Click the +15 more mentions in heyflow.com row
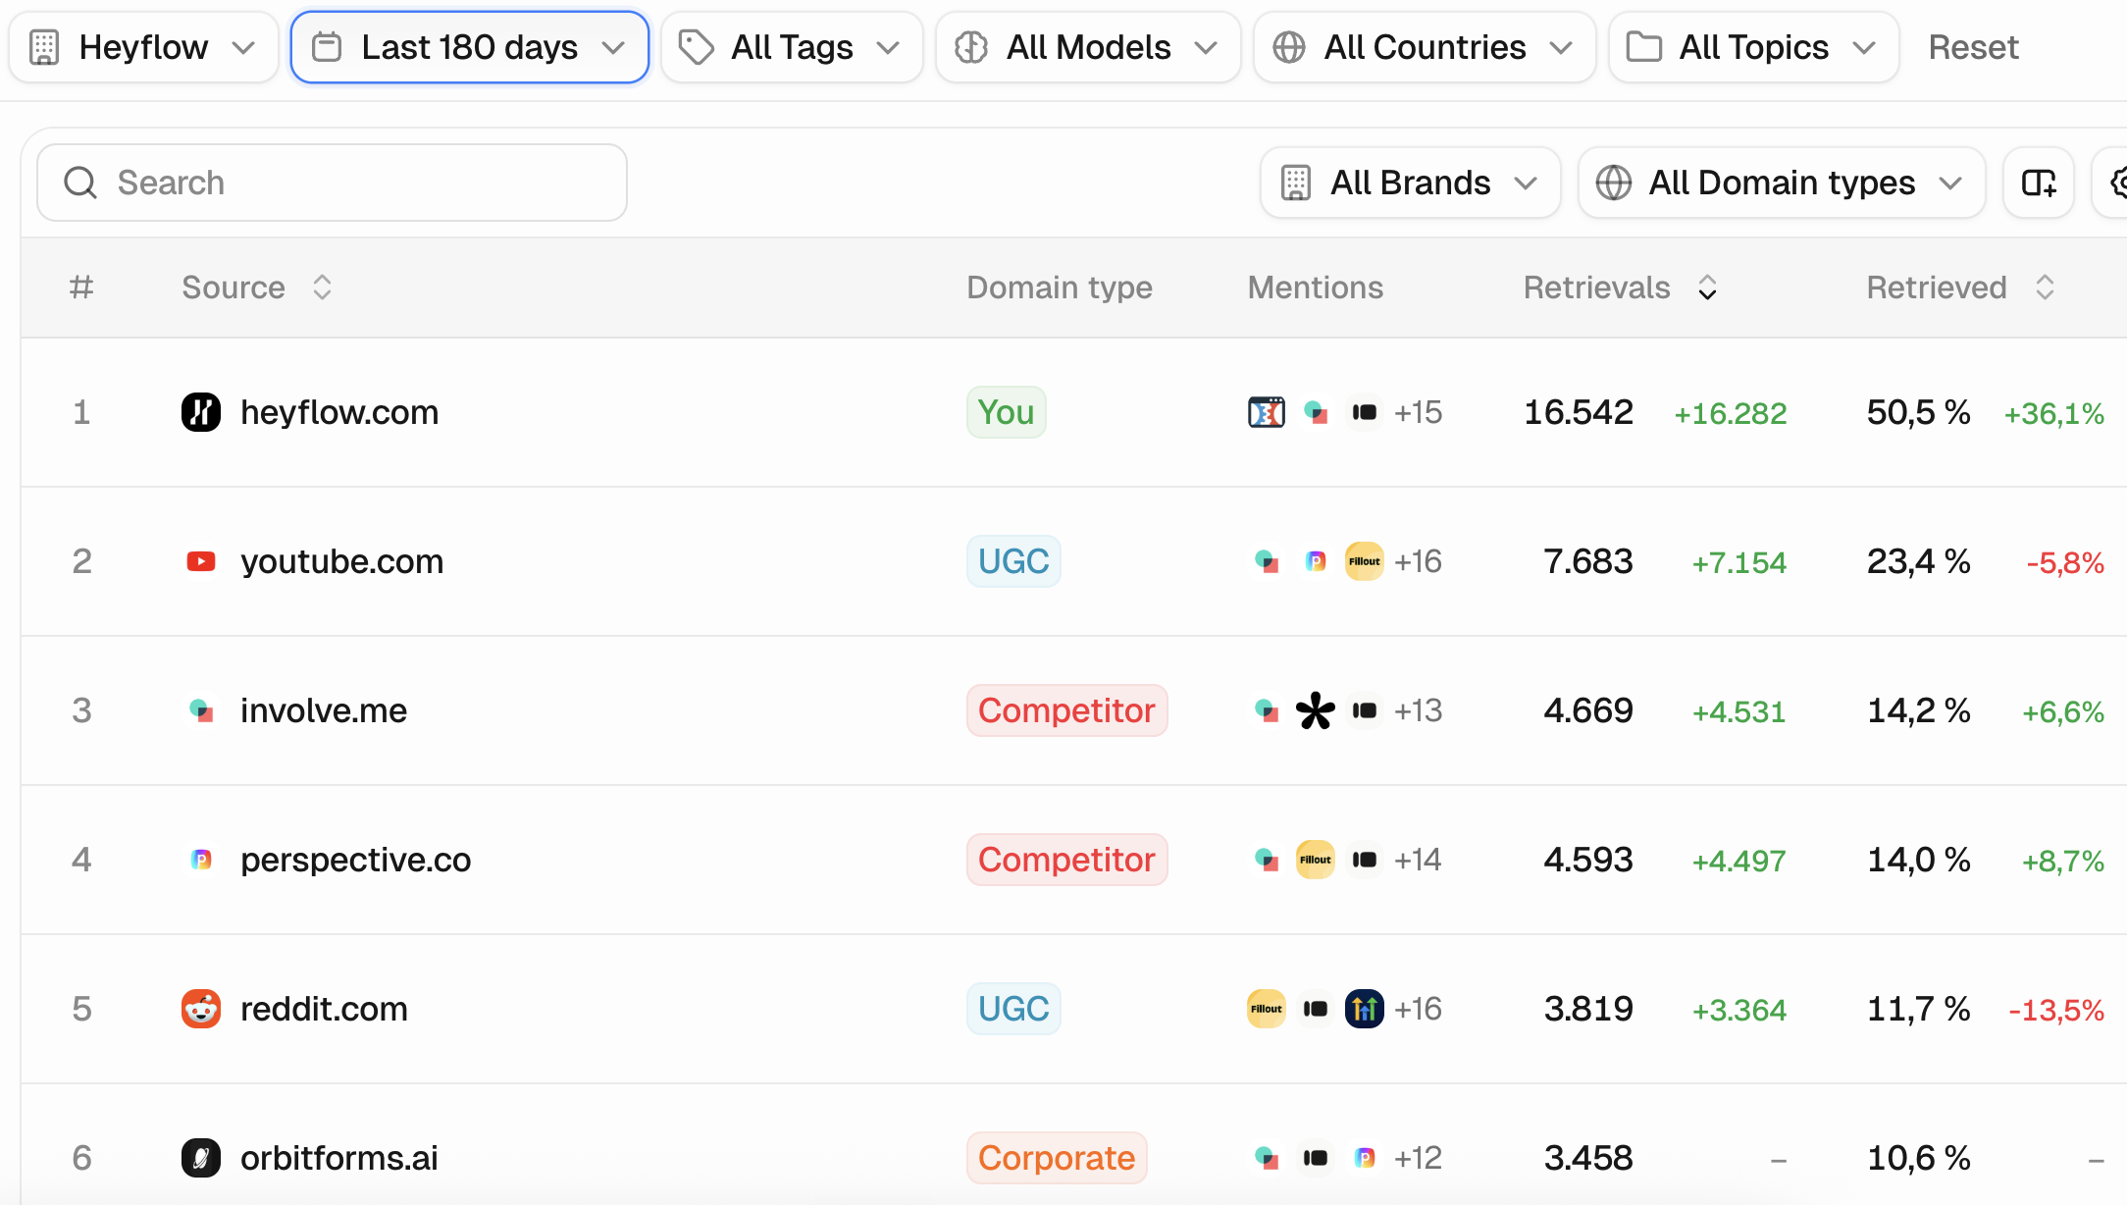 pos(1419,412)
